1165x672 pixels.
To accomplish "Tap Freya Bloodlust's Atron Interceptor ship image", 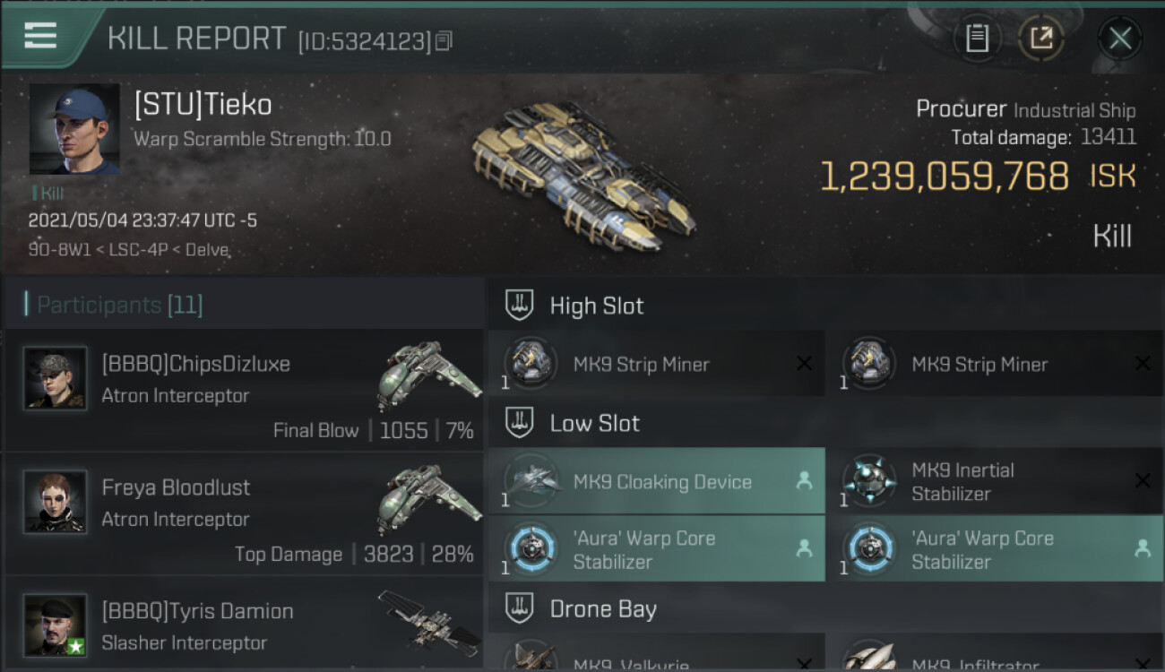I will point(428,498).
